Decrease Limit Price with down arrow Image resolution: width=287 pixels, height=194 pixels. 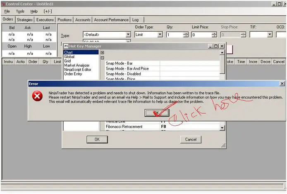click(214, 36)
